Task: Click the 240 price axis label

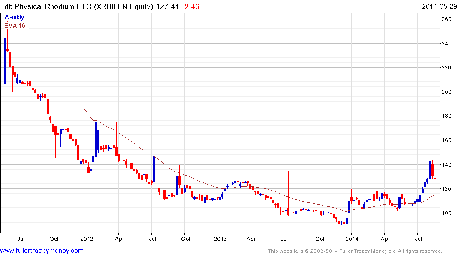Action: [446, 43]
